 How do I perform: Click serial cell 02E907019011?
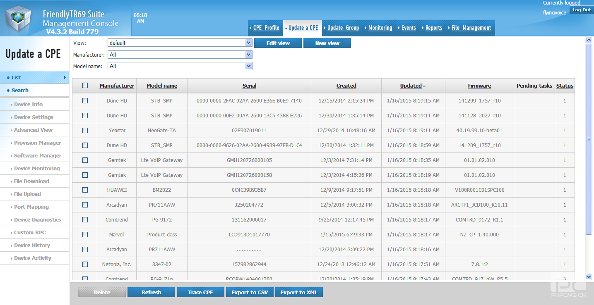click(x=249, y=130)
